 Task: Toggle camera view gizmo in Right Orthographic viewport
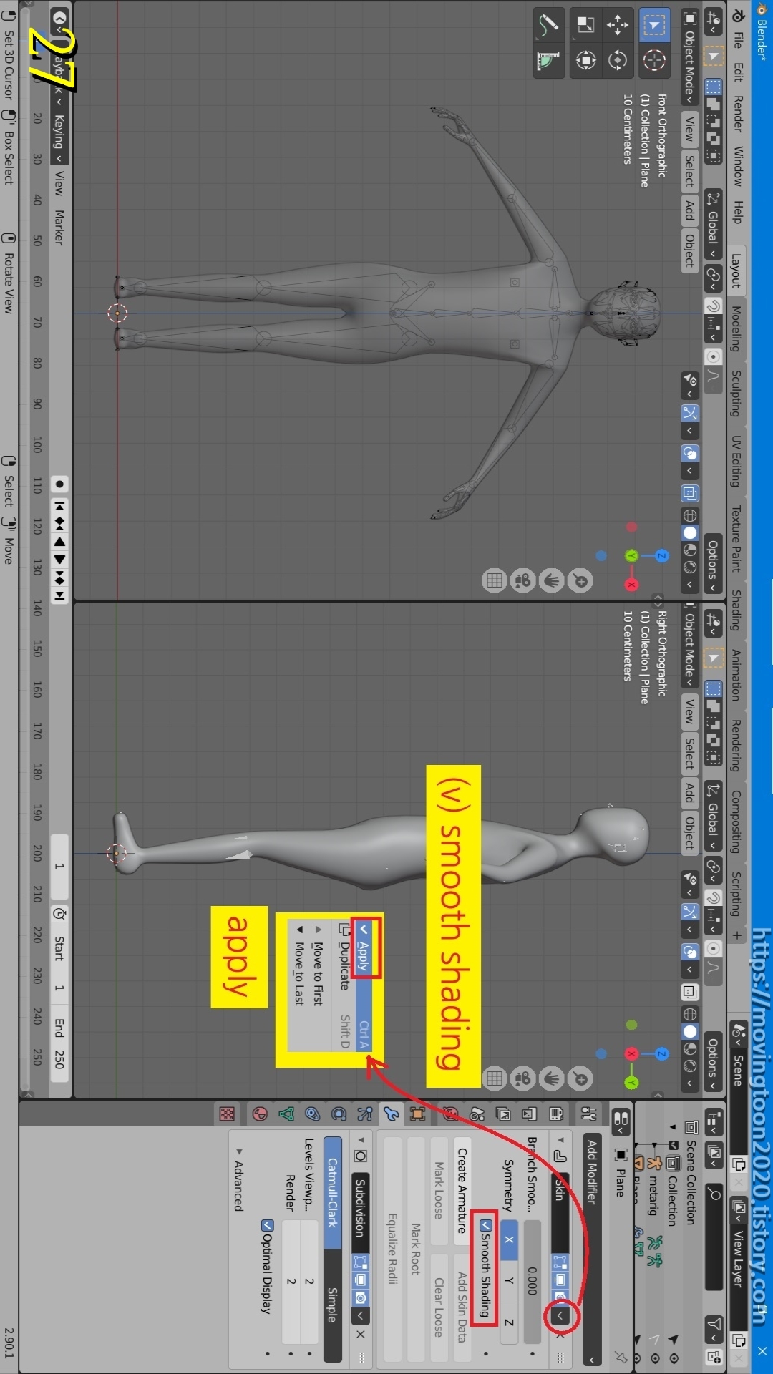(523, 1078)
